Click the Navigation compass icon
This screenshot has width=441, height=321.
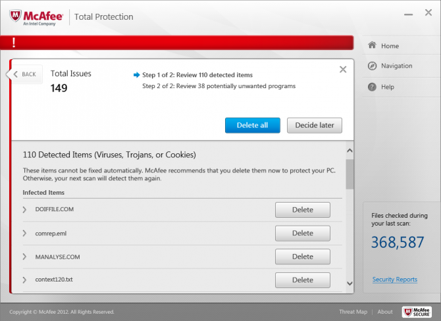pos(372,66)
